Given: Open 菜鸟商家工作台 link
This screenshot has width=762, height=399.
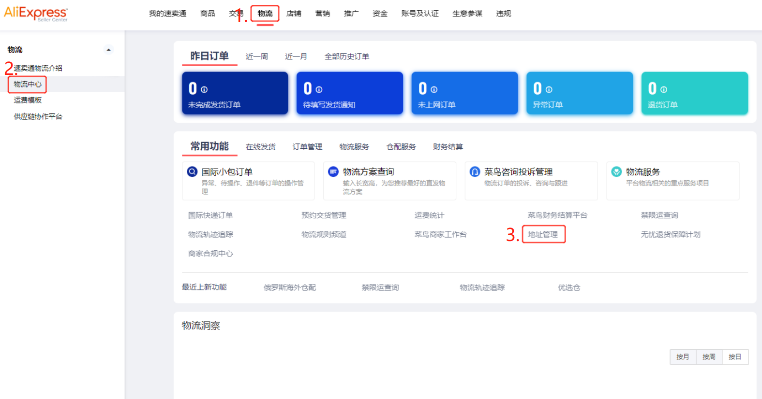Looking at the screenshot, I should click(440, 235).
